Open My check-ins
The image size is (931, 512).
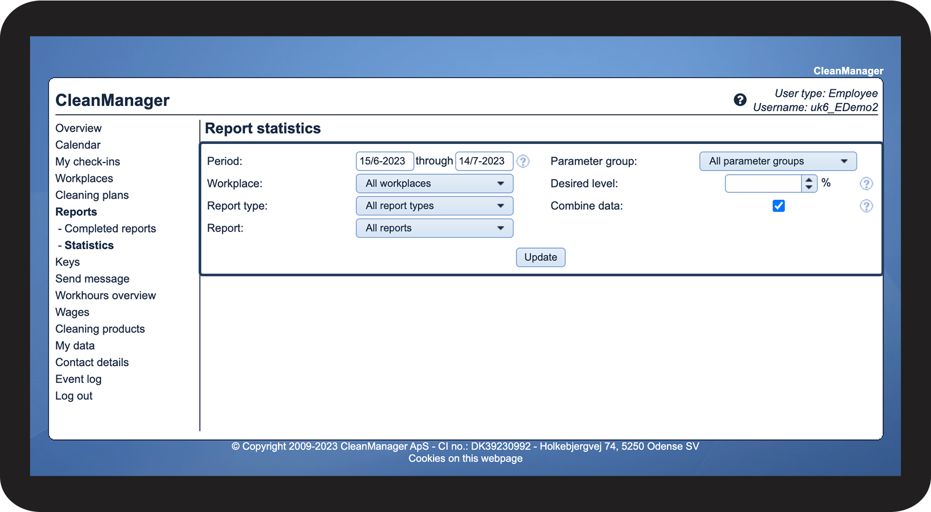(x=87, y=162)
